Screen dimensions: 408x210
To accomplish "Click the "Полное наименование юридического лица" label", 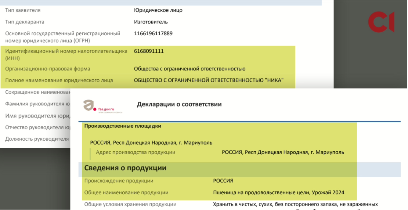I will (x=59, y=80).
